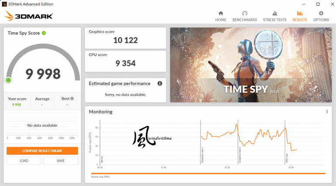Click Graphics test 1 marker line

click(200, 142)
